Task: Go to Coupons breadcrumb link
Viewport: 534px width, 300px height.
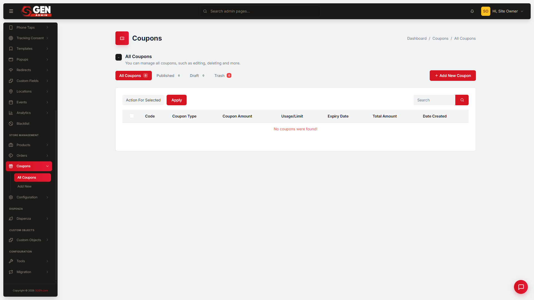Action: [440, 38]
